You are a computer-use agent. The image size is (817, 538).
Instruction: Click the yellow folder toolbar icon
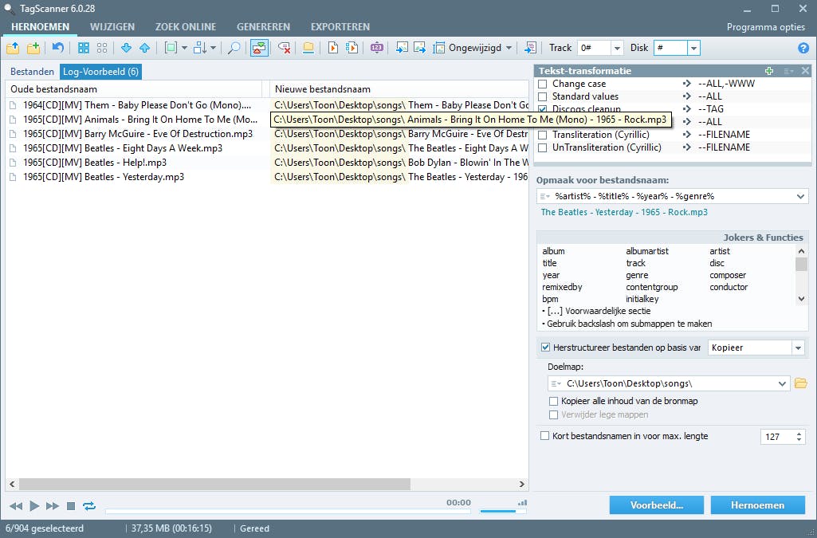(x=308, y=48)
